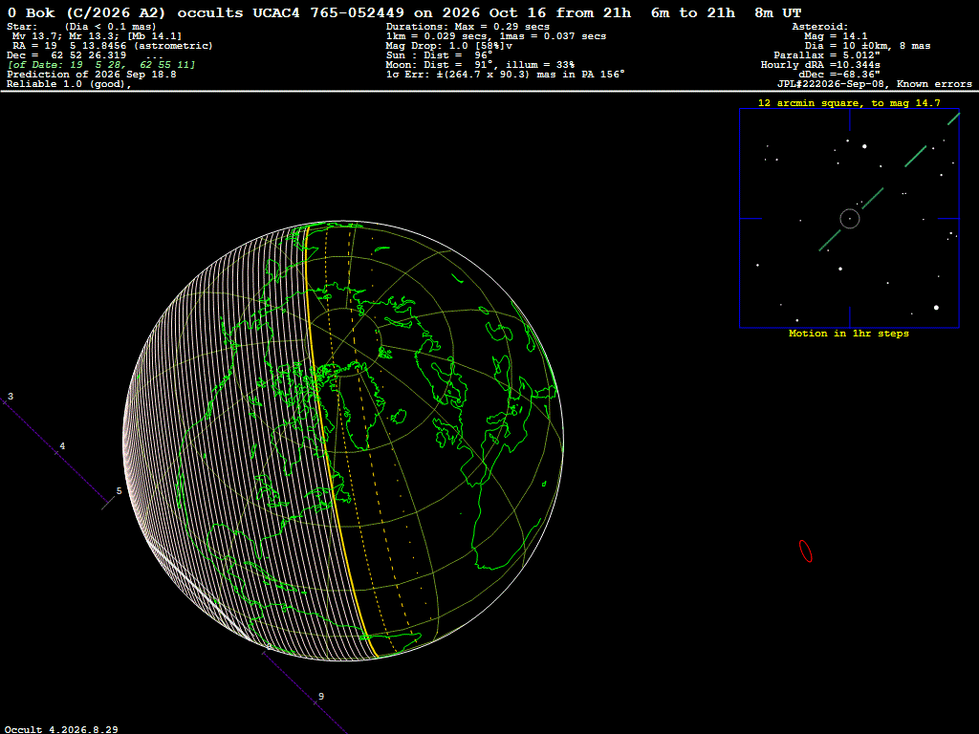Click the red error ellipse marker
The height and width of the screenshot is (734, 979).
(x=806, y=551)
